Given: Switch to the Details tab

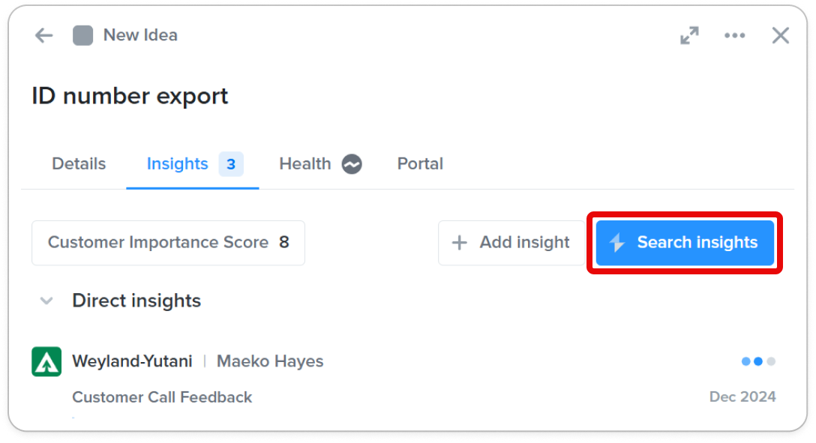Looking at the screenshot, I should point(79,164).
